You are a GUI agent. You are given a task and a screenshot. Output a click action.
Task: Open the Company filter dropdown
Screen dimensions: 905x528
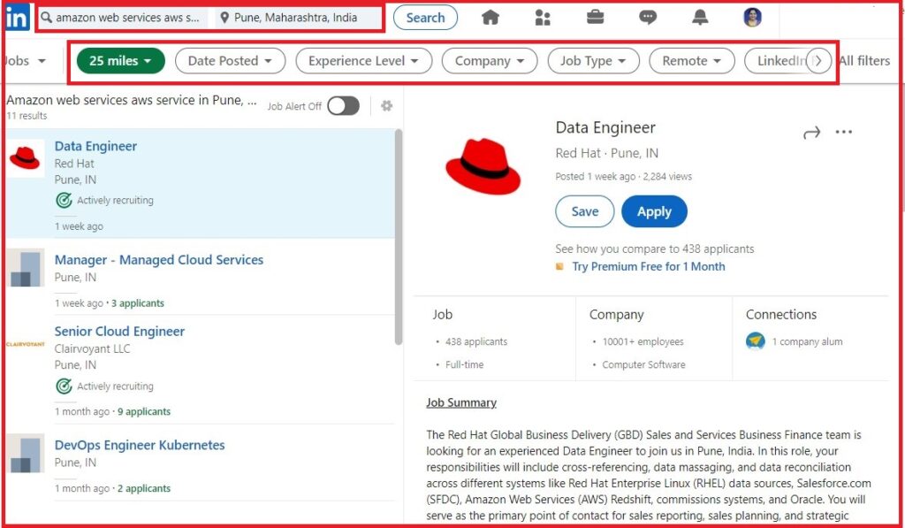[490, 61]
